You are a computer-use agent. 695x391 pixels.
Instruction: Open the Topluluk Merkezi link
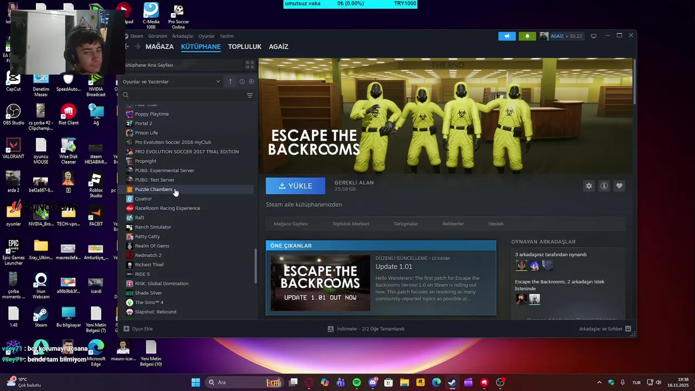click(x=351, y=224)
